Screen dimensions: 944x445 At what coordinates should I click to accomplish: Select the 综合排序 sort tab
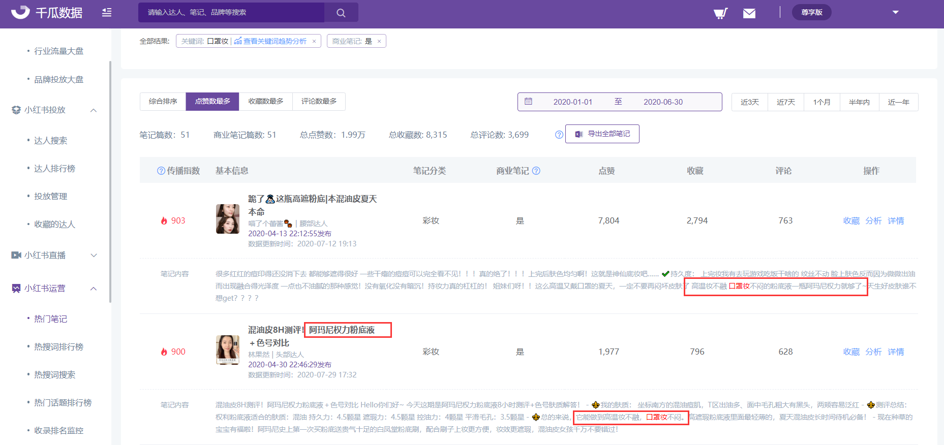tap(163, 102)
